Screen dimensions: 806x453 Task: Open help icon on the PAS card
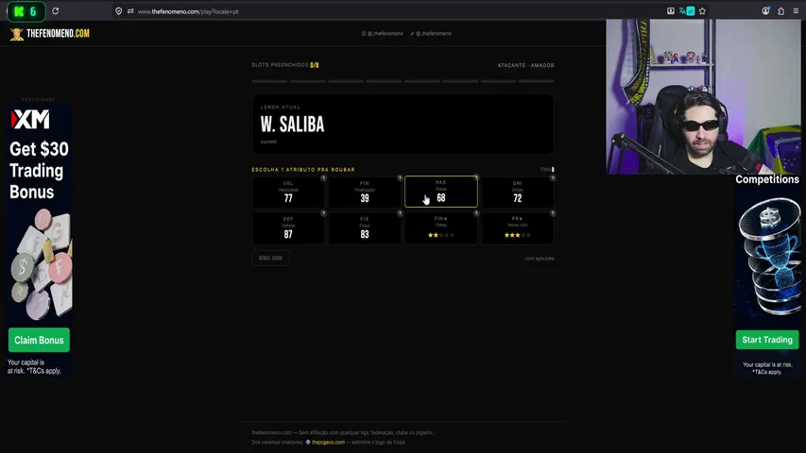[x=476, y=177]
